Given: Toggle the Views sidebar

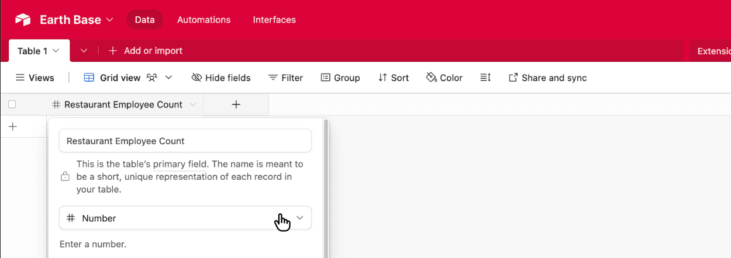Looking at the screenshot, I should click(35, 78).
